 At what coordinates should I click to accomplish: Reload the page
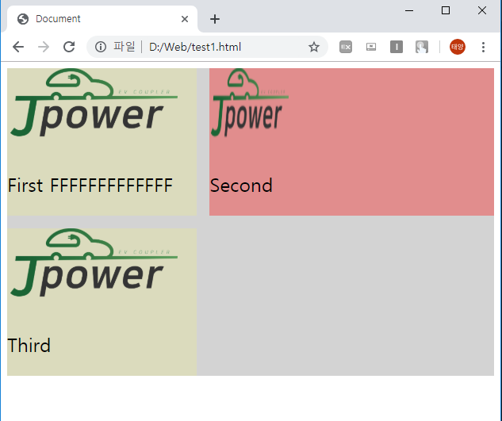coord(69,47)
